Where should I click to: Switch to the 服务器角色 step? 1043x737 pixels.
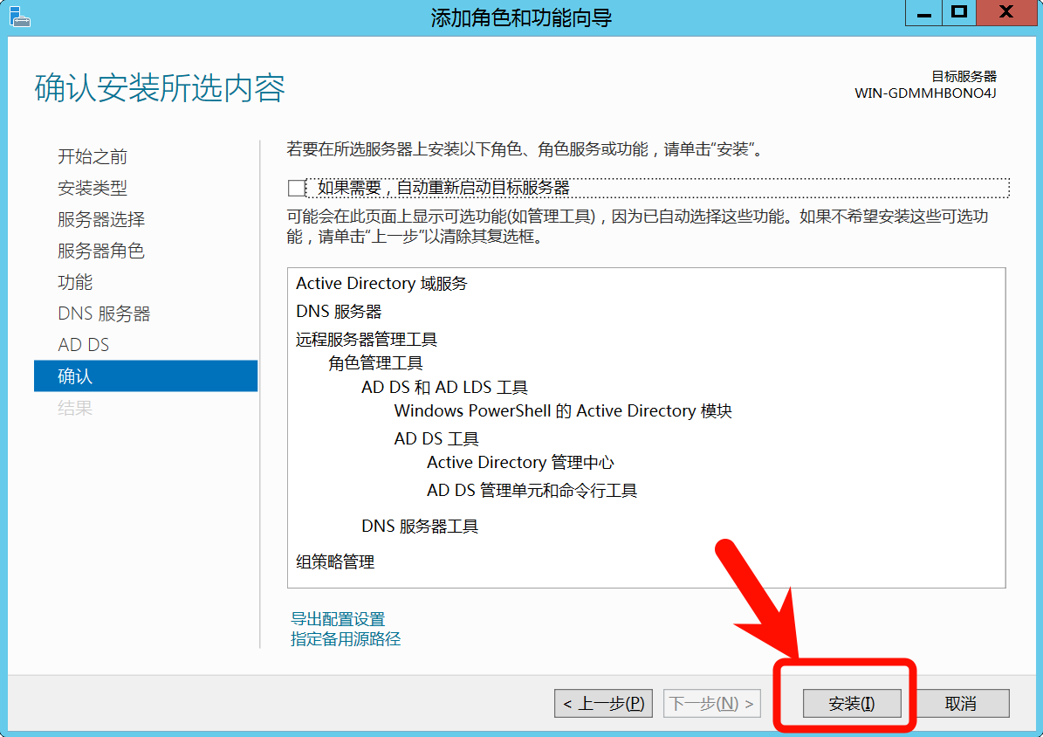(x=101, y=251)
